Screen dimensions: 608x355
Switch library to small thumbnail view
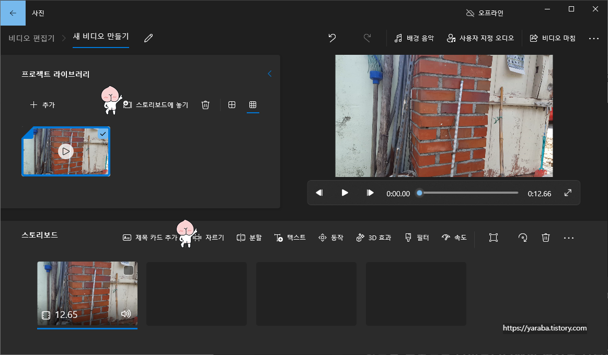253,105
